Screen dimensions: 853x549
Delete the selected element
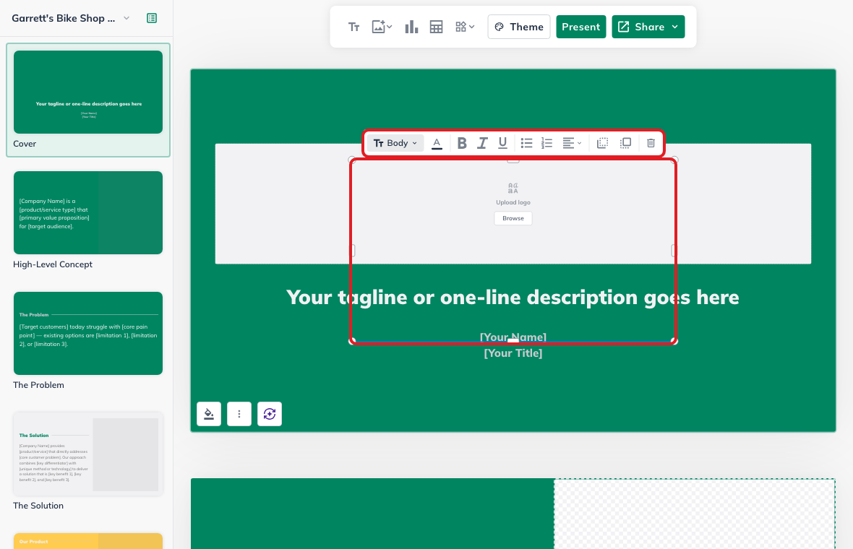coord(651,143)
